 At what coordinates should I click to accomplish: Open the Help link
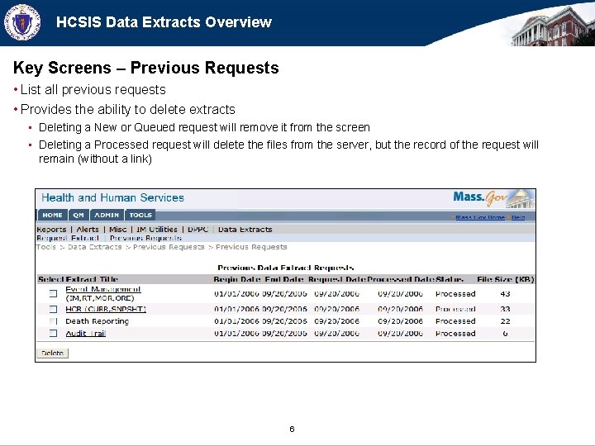click(518, 217)
